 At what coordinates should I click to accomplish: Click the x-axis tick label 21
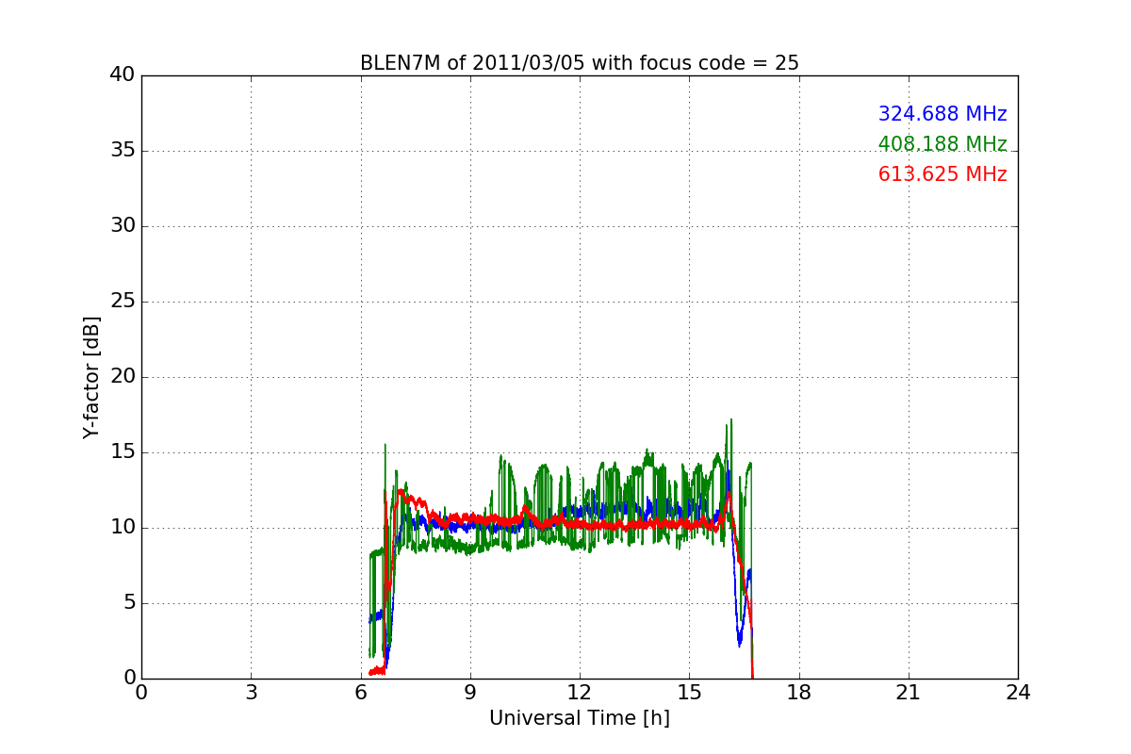pos(909,693)
